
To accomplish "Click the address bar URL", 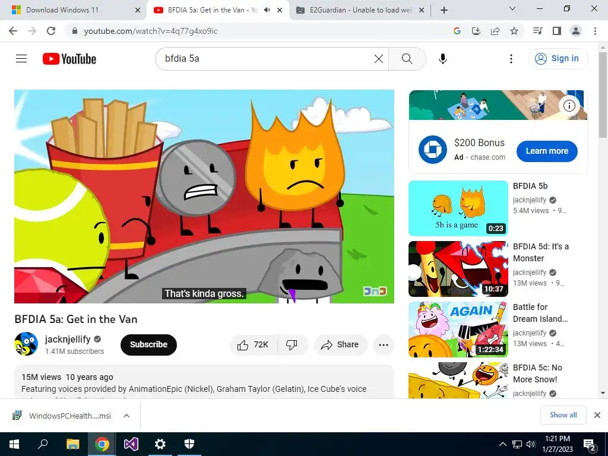I will click(x=150, y=31).
